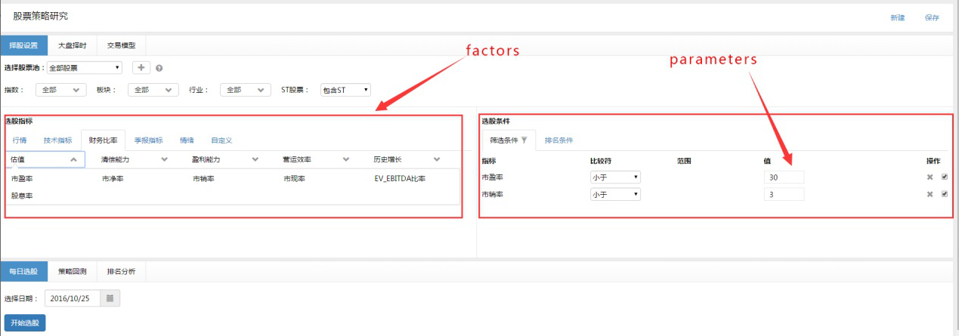Remove the 市销率 condition with X icon
This screenshot has width=959, height=336.
(930, 194)
